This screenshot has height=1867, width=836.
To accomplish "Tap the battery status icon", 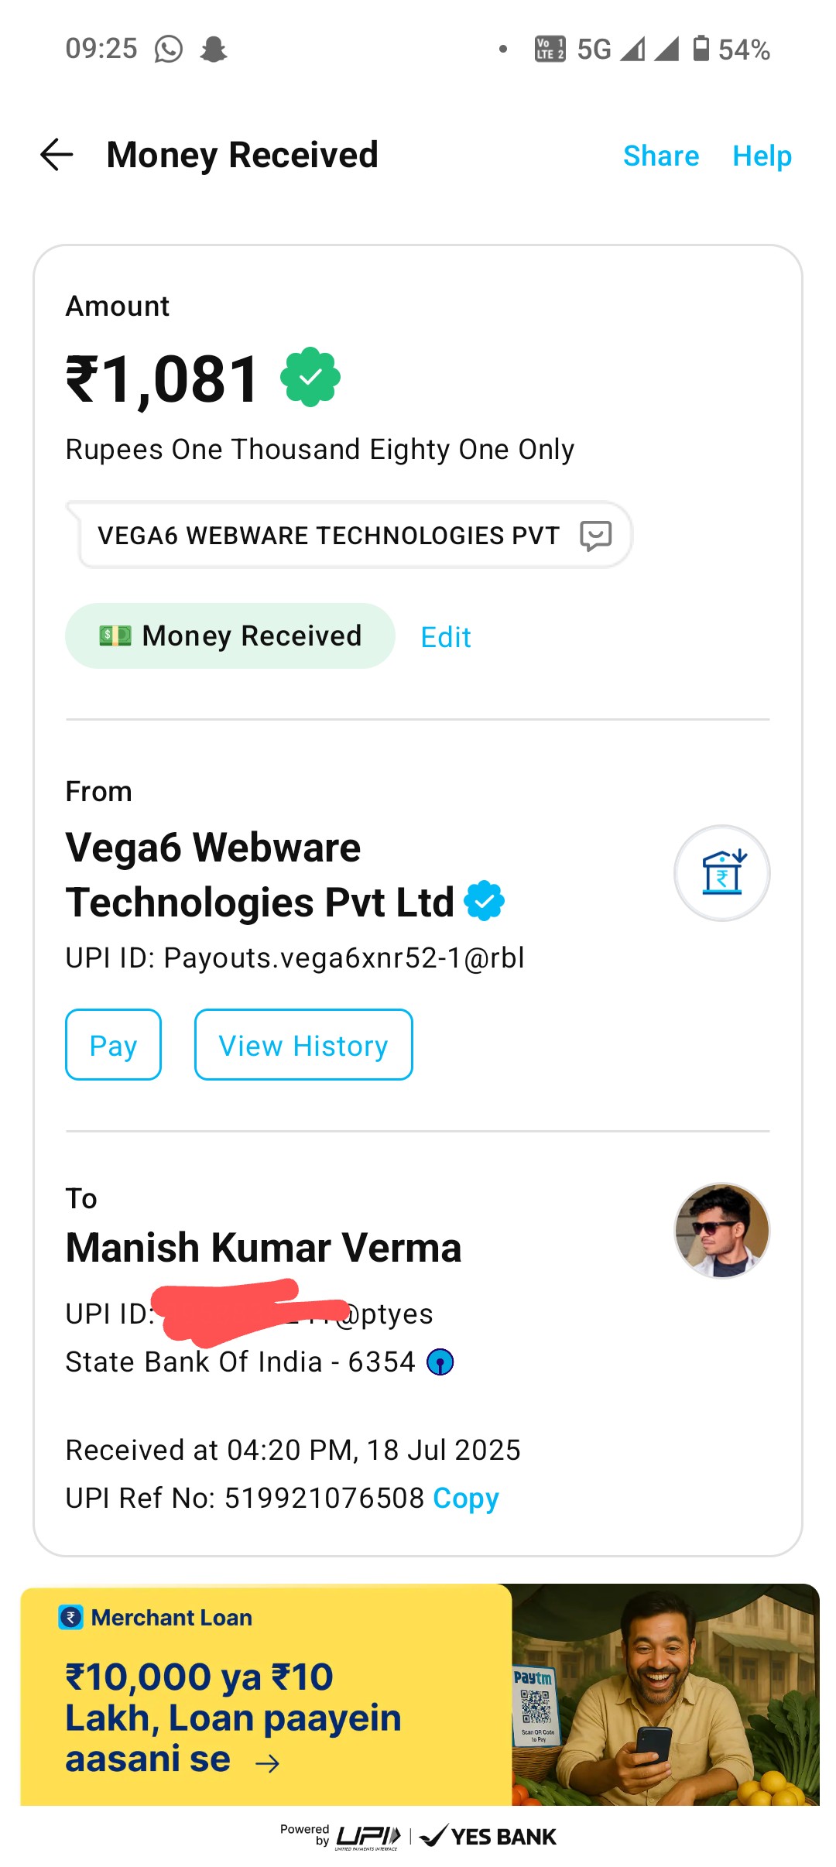I will click(701, 49).
